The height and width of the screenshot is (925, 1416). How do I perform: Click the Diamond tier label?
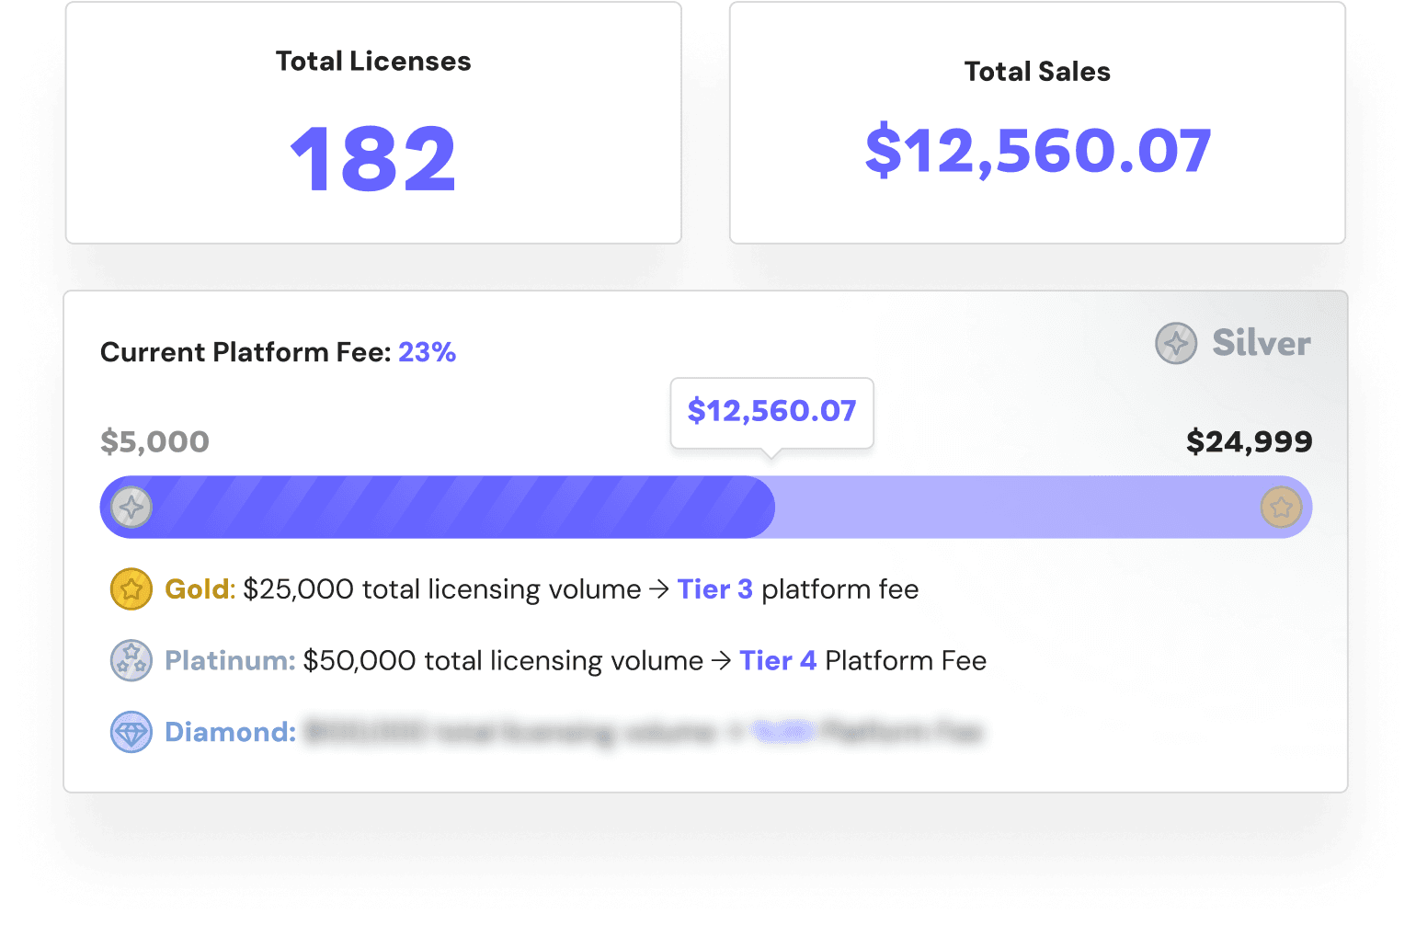click(230, 733)
